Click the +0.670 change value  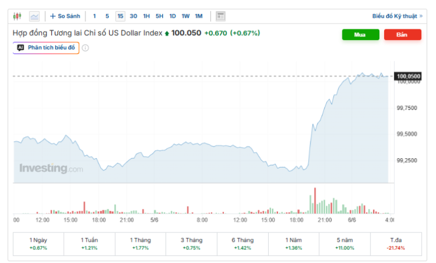[x=216, y=33]
